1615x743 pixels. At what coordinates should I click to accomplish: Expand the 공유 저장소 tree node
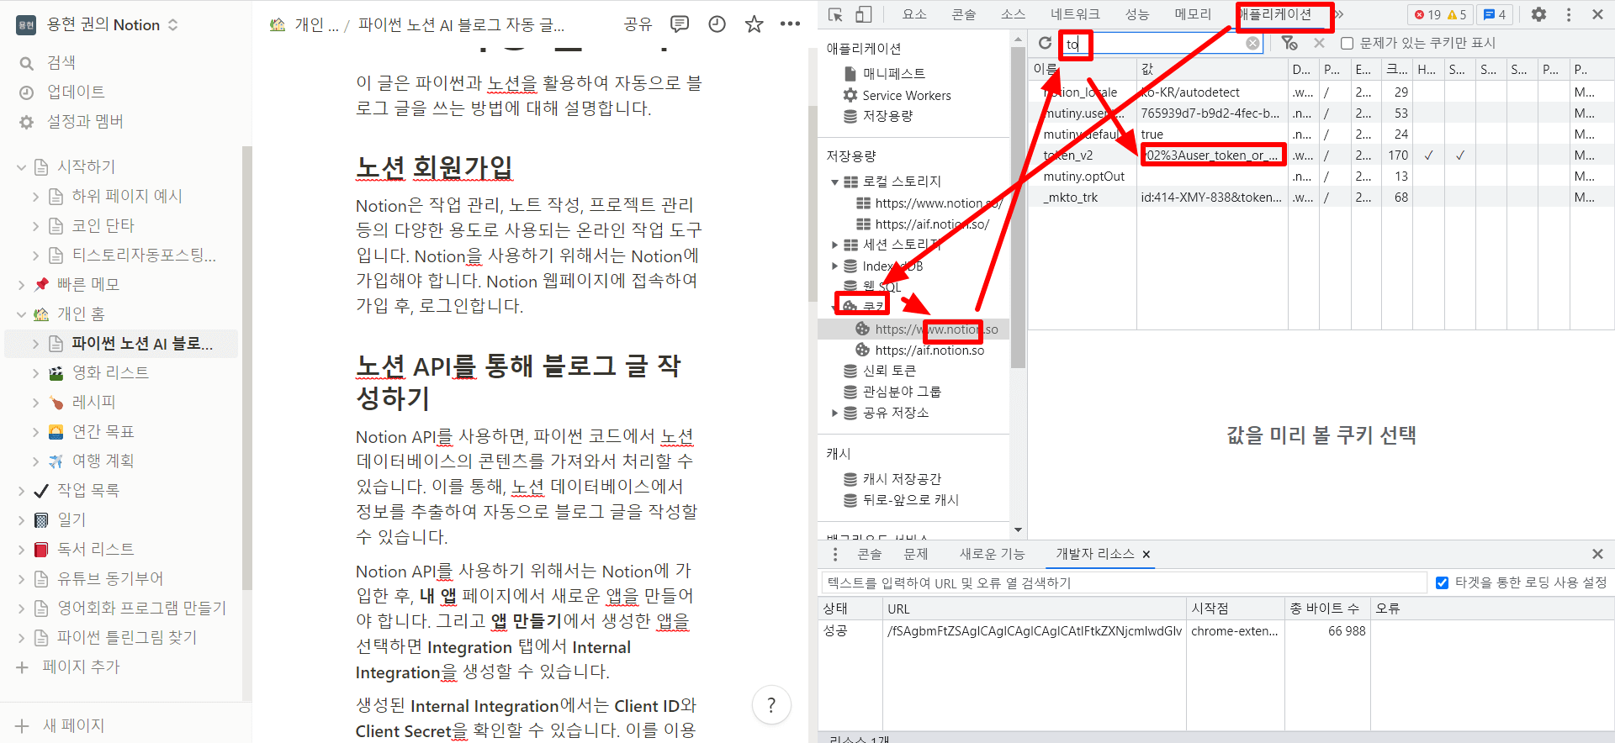834,413
